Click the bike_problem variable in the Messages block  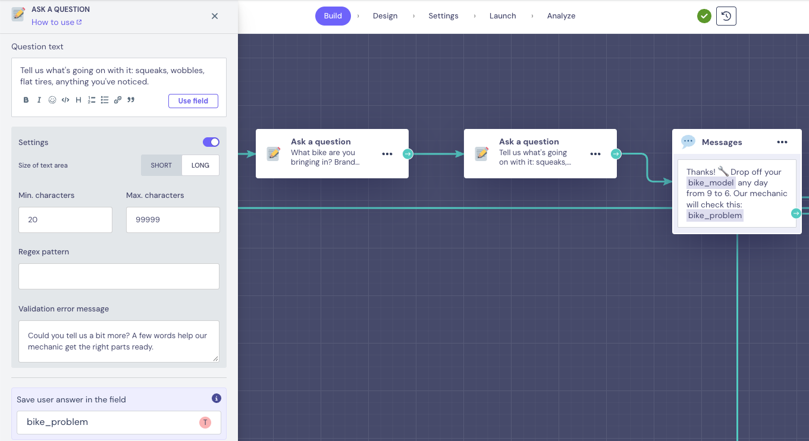(715, 216)
